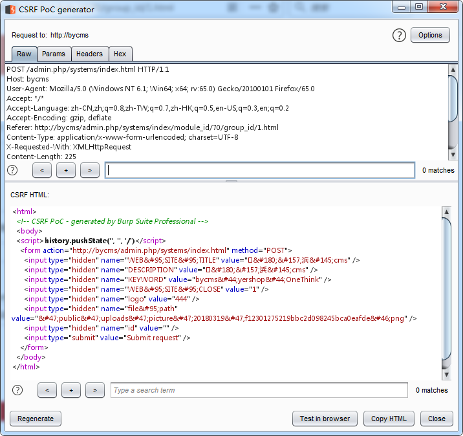Click the 'CSRF HTML:' label
This screenshot has width=463, height=436.
point(30,195)
